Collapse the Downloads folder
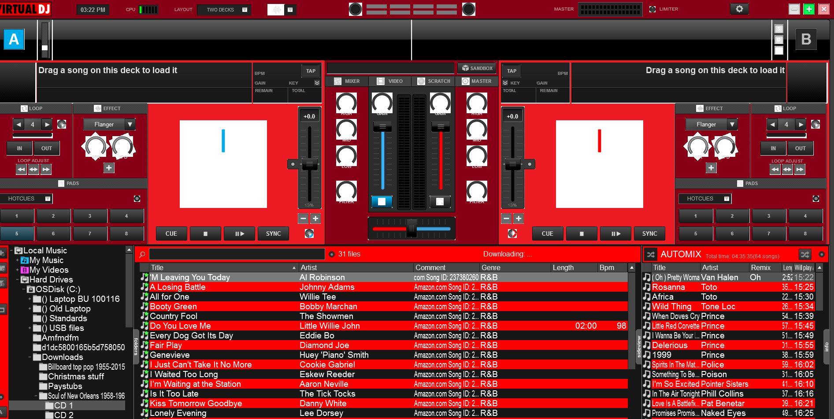The image size is (834, 419). pos(30,357)
